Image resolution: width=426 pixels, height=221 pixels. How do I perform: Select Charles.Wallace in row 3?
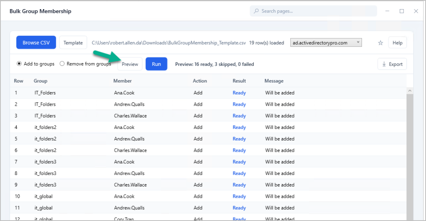tap(130, 116)
